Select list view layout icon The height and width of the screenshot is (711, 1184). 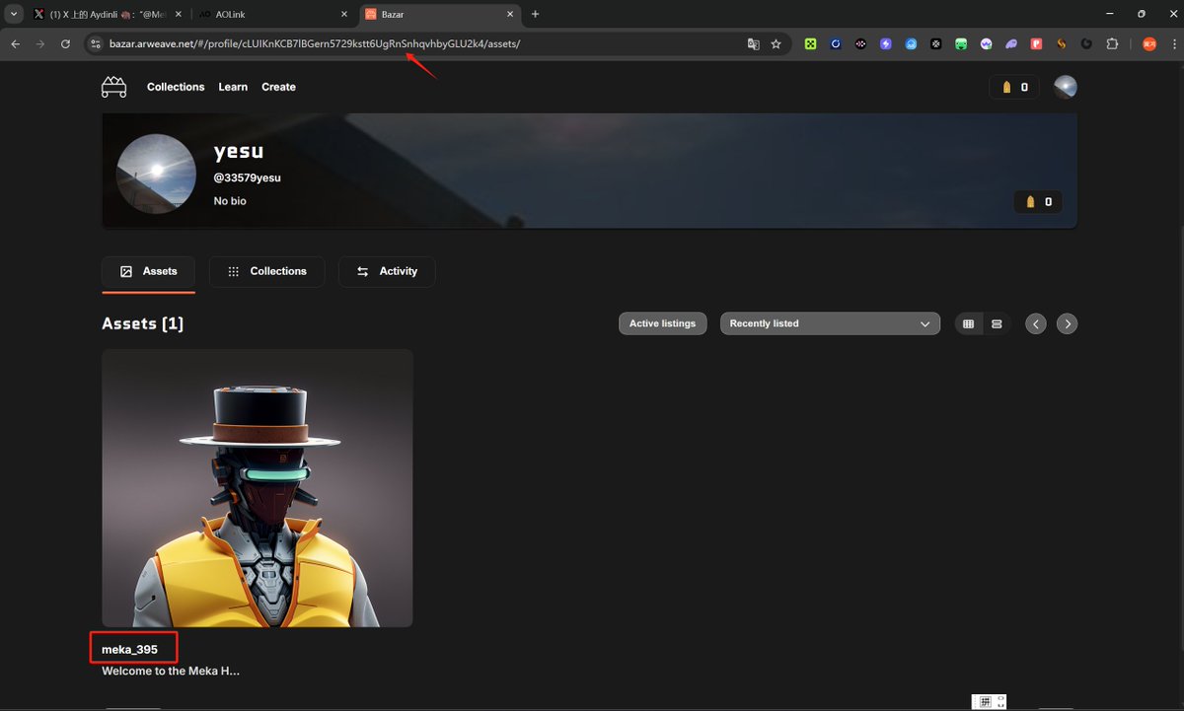(997, 323)
